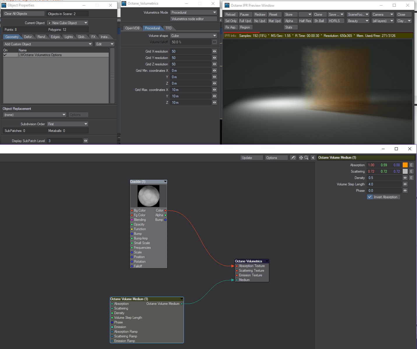Viewport: 417px width, 349px height.
Task: Click the E envelope button for Absorption
Action: coord(411,165)
